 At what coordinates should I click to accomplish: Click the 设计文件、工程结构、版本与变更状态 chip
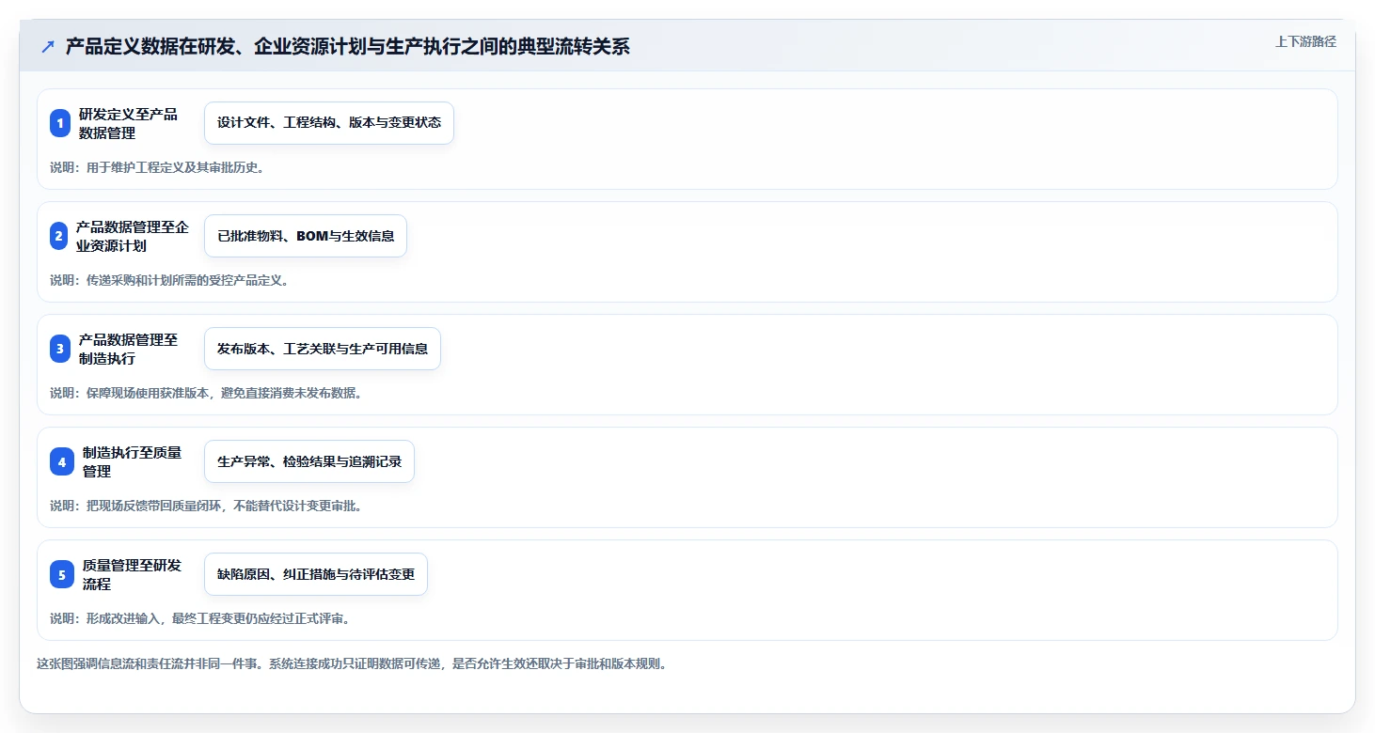pos(329,123)
